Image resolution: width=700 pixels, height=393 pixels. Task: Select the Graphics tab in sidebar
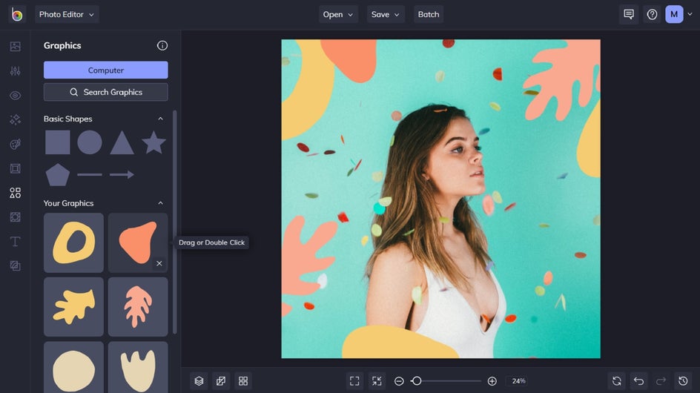15,193
